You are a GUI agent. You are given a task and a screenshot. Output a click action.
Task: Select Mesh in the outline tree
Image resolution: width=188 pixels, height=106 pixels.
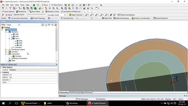[x=13, y=61]
